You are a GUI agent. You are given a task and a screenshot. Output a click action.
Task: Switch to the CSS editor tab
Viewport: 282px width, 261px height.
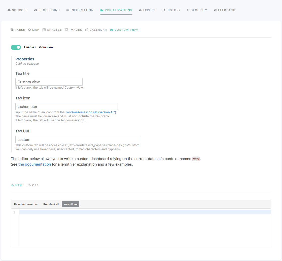click(x=33, y=185)
